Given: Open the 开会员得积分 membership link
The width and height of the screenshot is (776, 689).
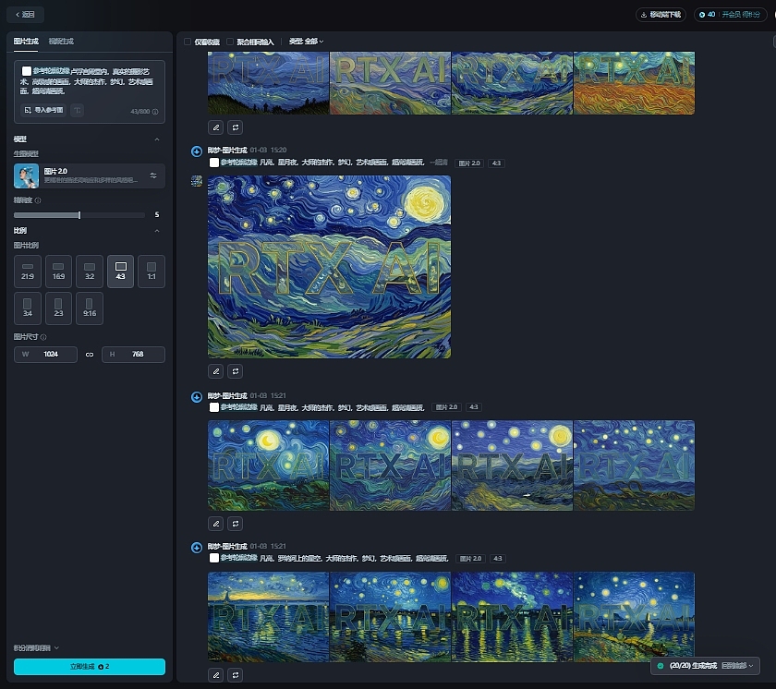Looking at the screenshot, I should (x=740, y=15).
